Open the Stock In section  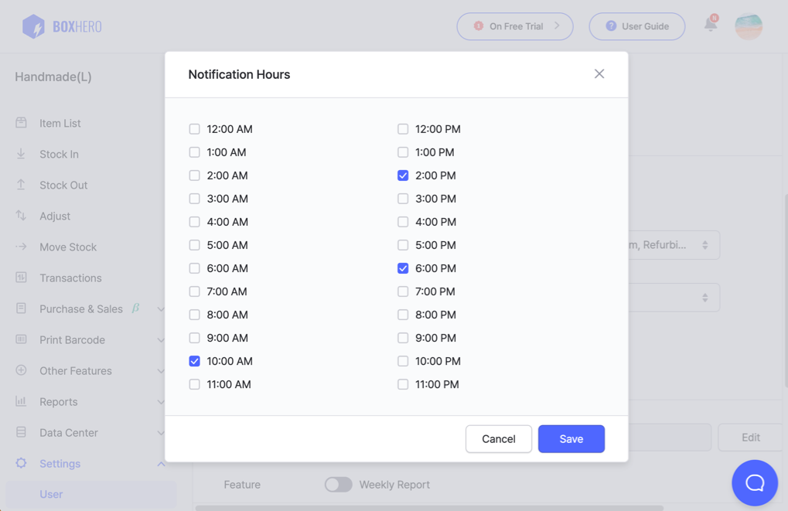pyautogui.click(x=58, y=154)
